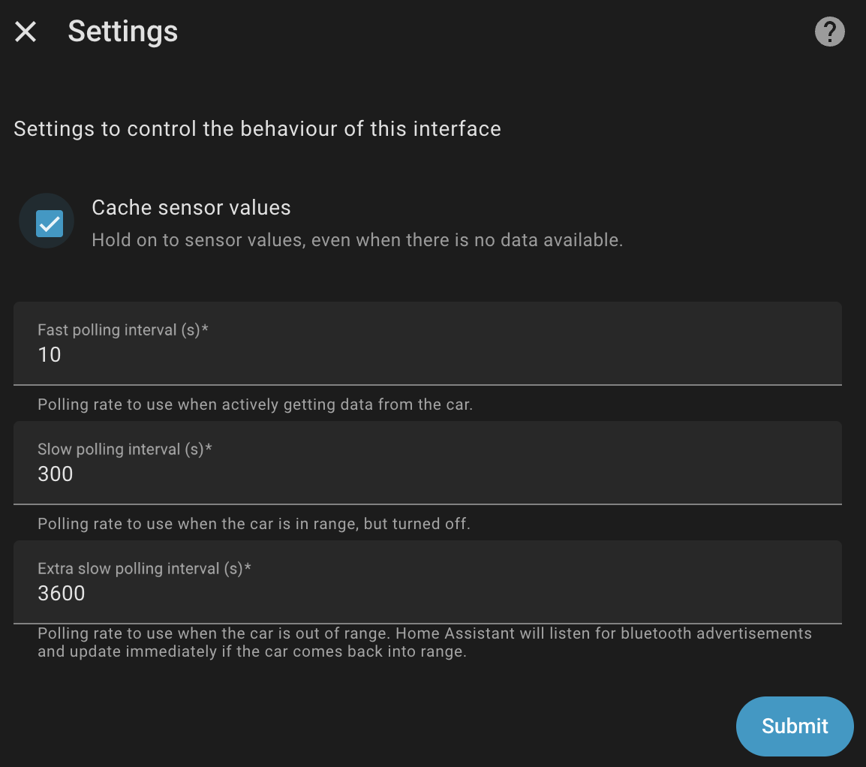Image resolution: width=866 pixels, height=767 pixels.
Task: Click the Settings dialog title
Action: [122, 32]
